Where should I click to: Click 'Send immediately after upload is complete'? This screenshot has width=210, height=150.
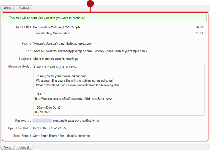coord(61,136)
